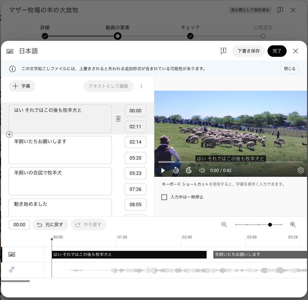The image size is (308, 300).
Task: Send feedback via subtitle editor header icon
Action: pyautogui.click(x=224, y=51)
